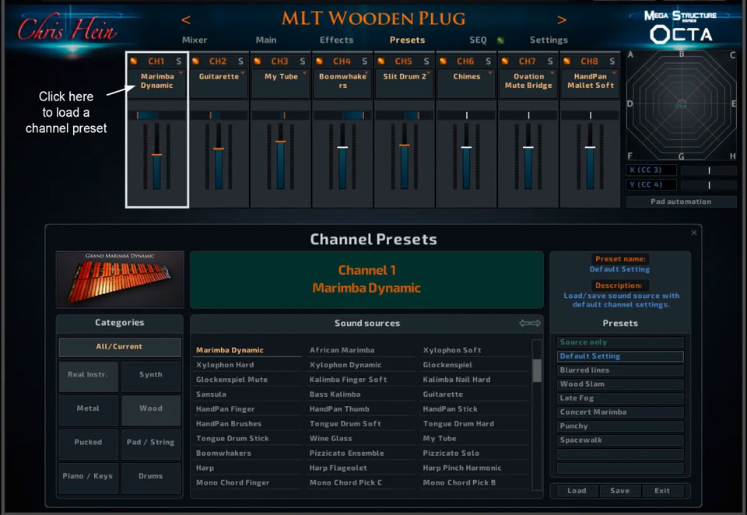Solo channel CH5 with S button
This screenshot has height=515, width=747.
pyautogui.click(x=426, y=61)
